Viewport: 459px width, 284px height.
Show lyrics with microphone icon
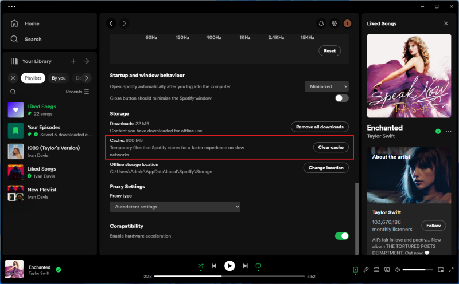[x=366, y=270]
